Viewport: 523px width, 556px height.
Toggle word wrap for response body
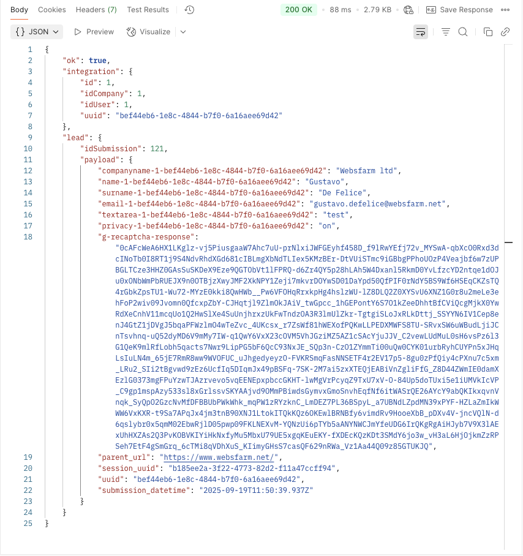[x=421, y=32]
